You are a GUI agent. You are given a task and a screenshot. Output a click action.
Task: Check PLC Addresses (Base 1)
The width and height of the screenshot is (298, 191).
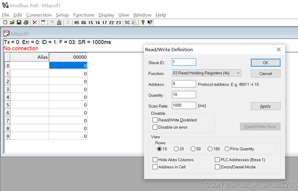tap(217, 160)
